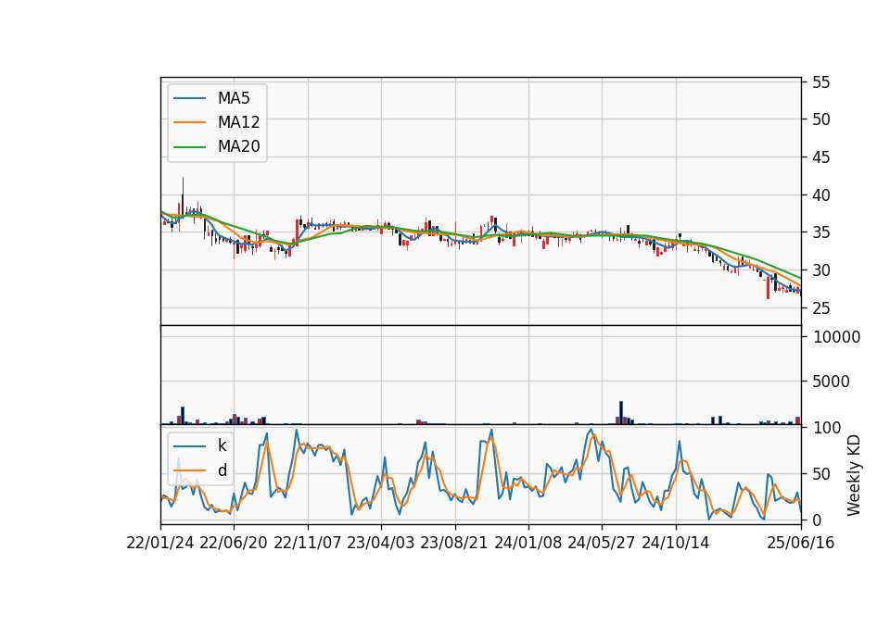Click the k legend label
This screenshot has width=890, height=639.
coord(222,445)
